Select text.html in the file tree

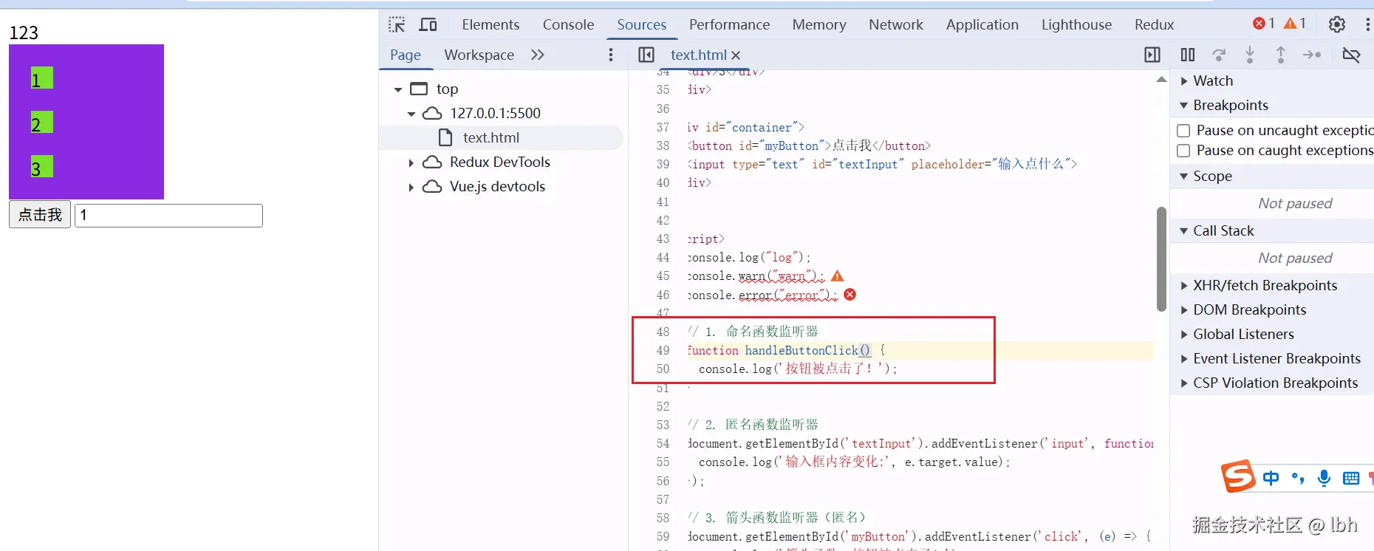502,137
